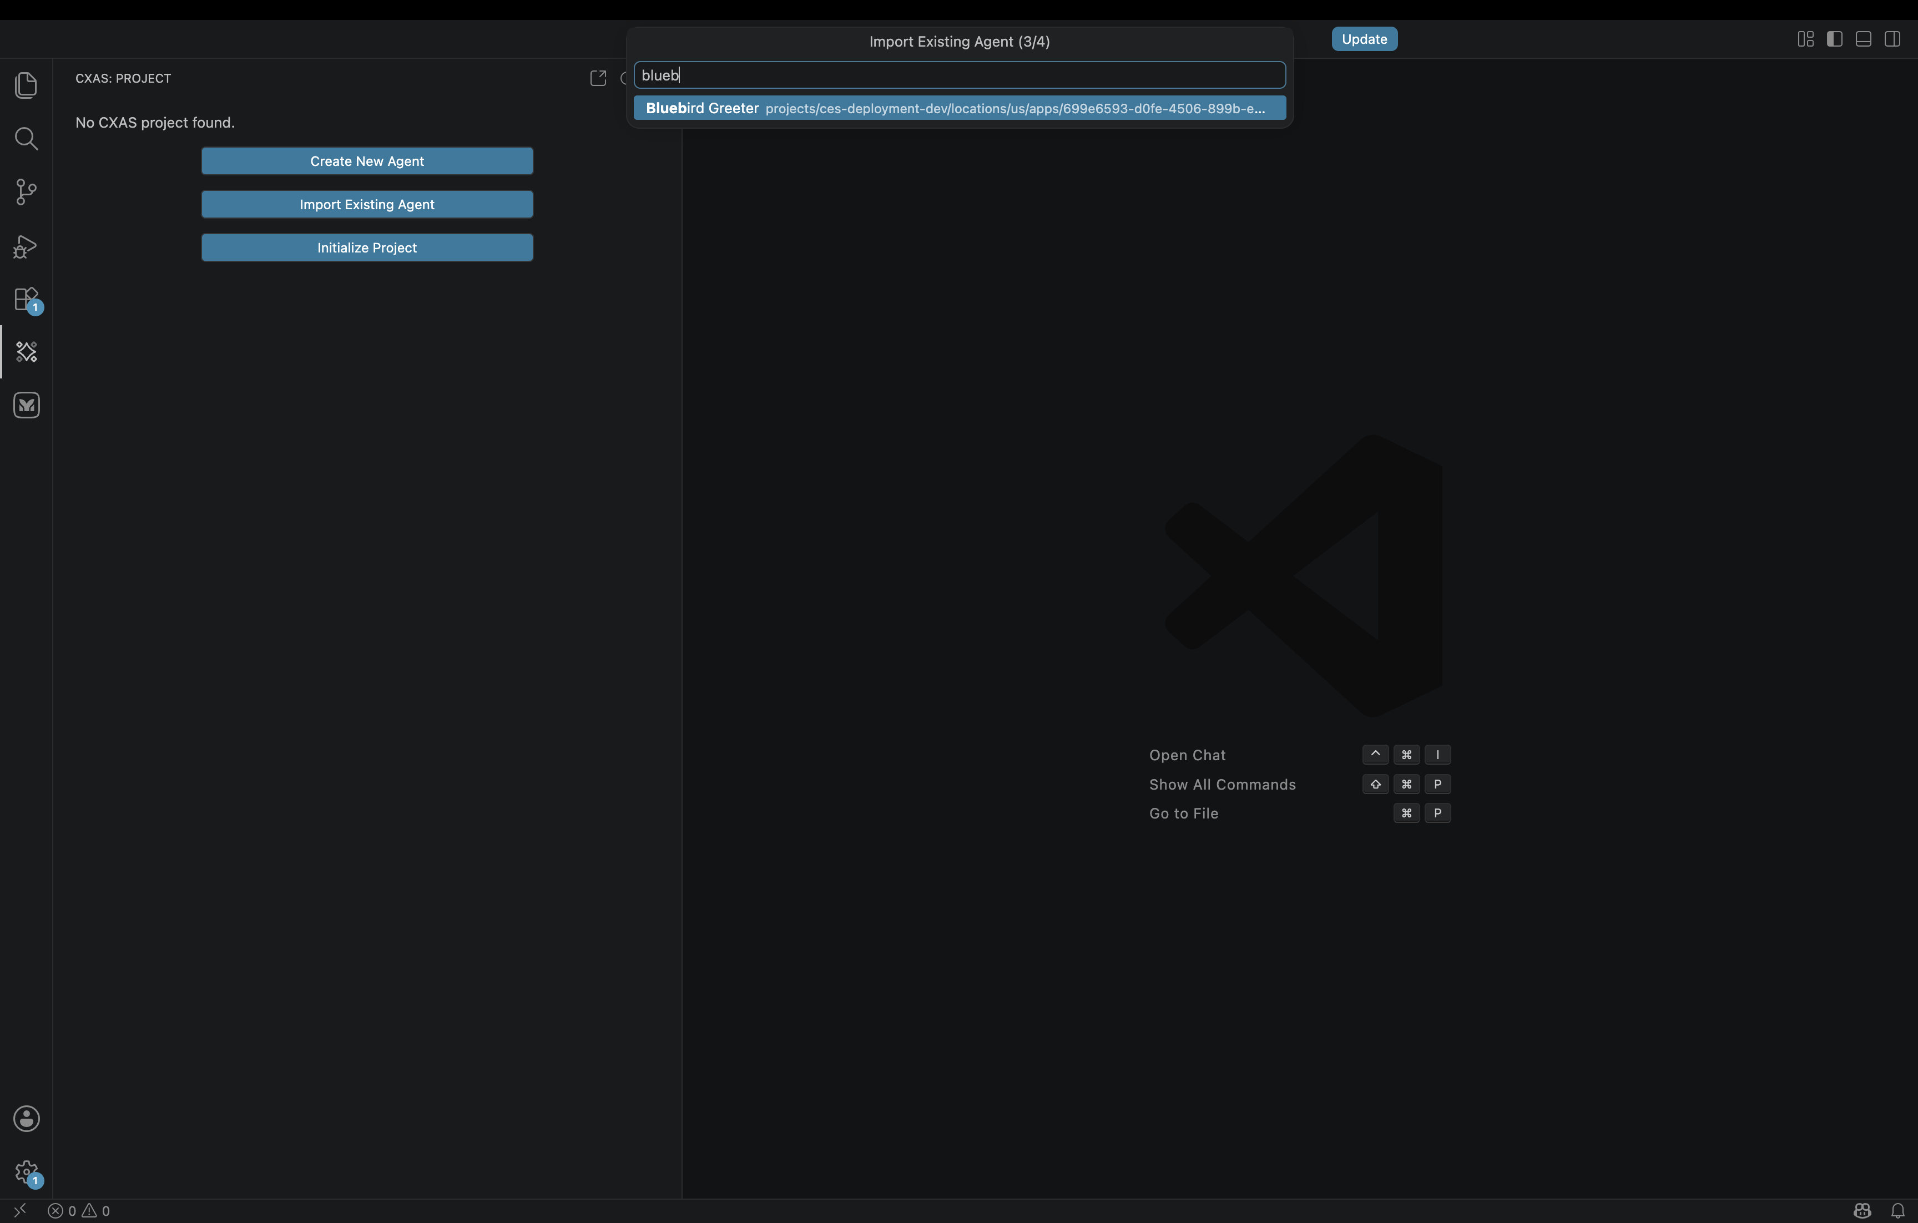Open the Run and Debug view
1918x1223 pixels.
coord(26,246)
